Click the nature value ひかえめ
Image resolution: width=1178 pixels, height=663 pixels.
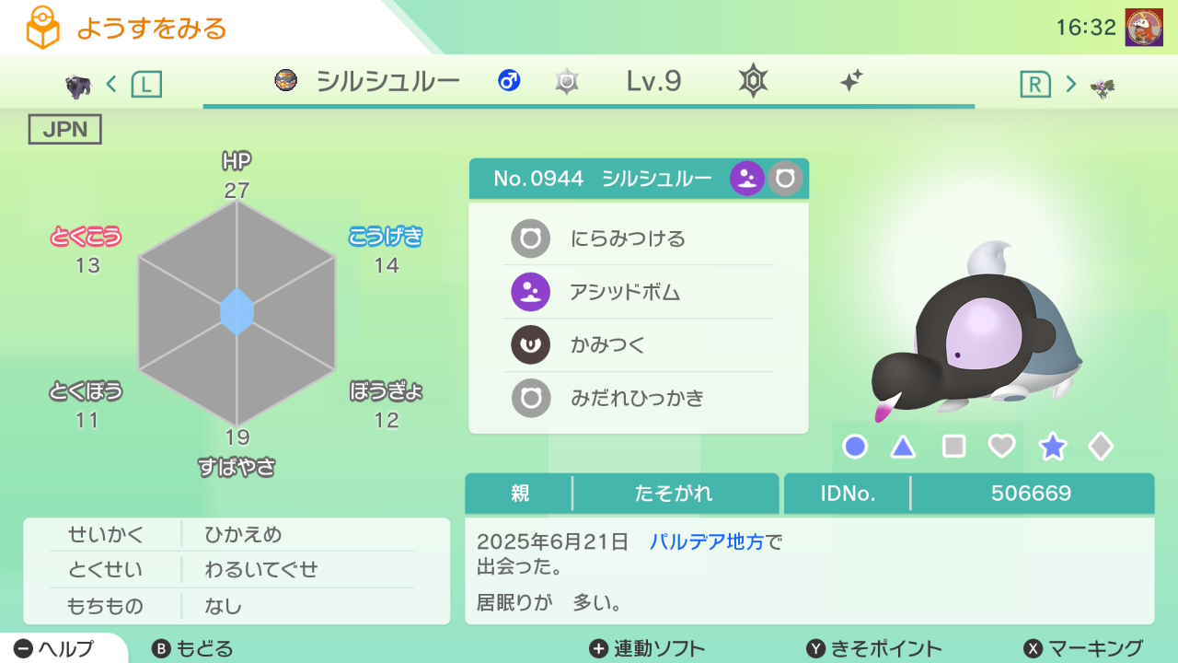[243, 534]
